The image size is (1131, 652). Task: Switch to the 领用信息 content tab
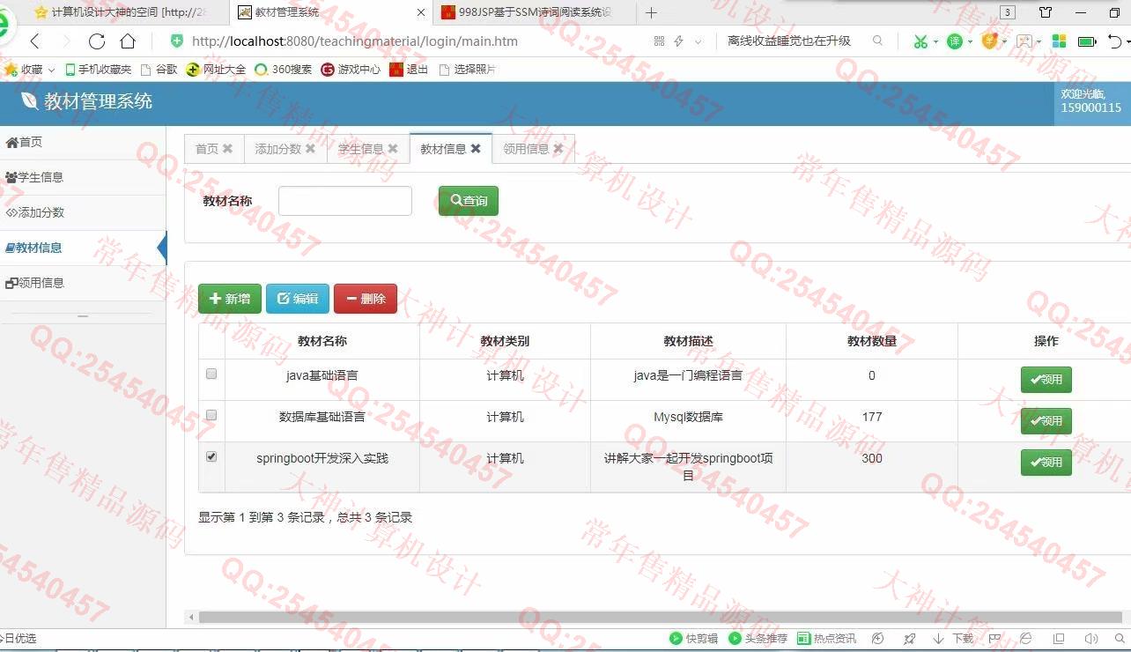526,149
